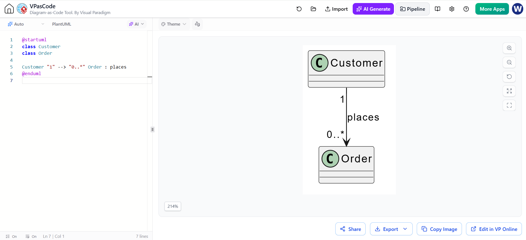Viewport: 526px width, 240px height.
Task: Click the Copy Image button
Action: click(439, 229)
